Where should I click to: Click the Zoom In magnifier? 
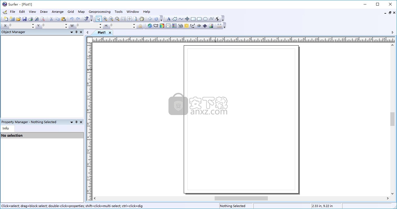click(x=105, y=19)
